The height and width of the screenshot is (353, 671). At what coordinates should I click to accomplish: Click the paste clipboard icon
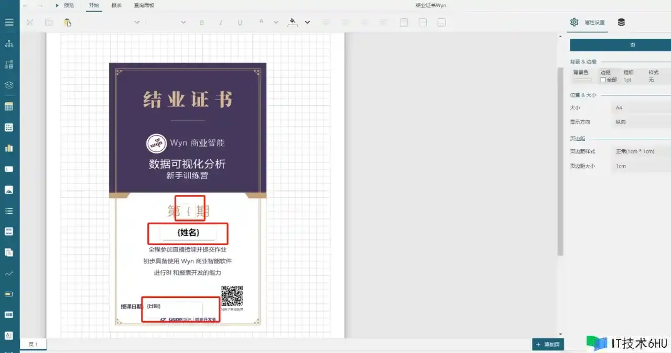[x=67, y=23]
